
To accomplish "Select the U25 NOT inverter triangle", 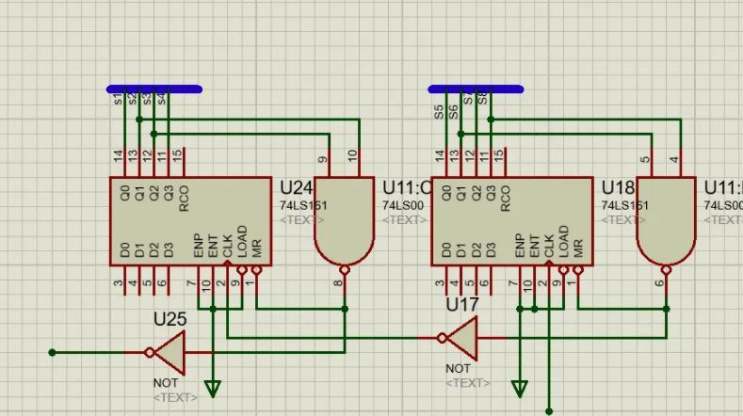I will [170, 353].
